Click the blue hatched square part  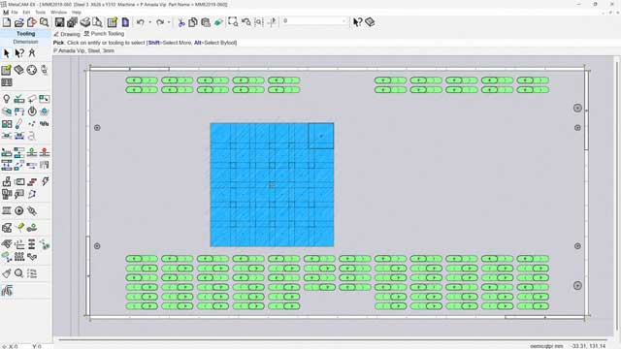pos(272,185)
